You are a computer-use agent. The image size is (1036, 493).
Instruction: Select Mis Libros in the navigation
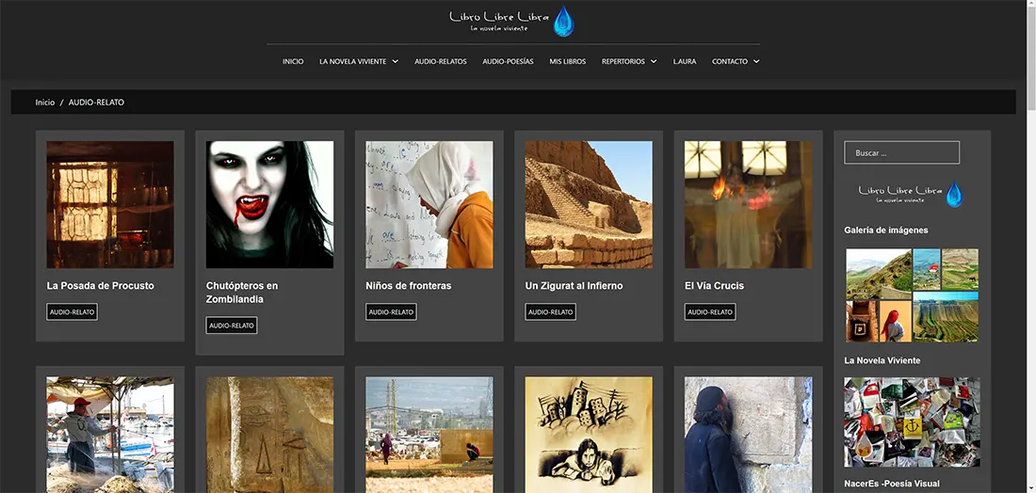coord(567,62)
